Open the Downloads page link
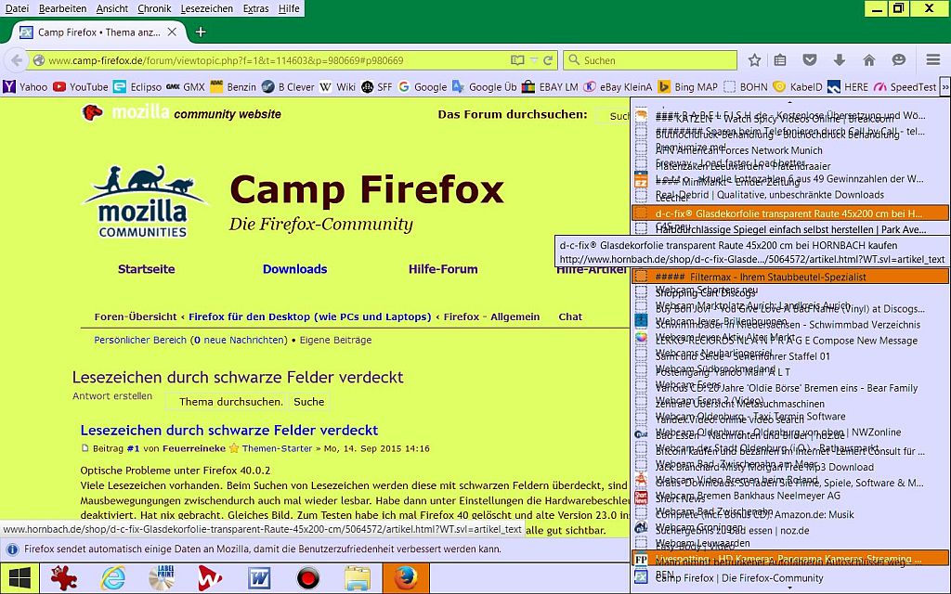 294,269
